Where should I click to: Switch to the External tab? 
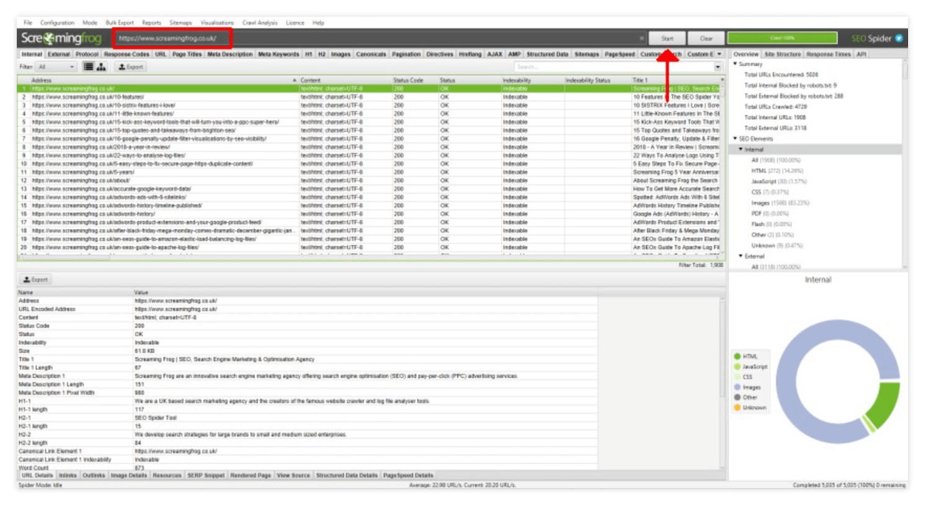[x=59, y=54]
